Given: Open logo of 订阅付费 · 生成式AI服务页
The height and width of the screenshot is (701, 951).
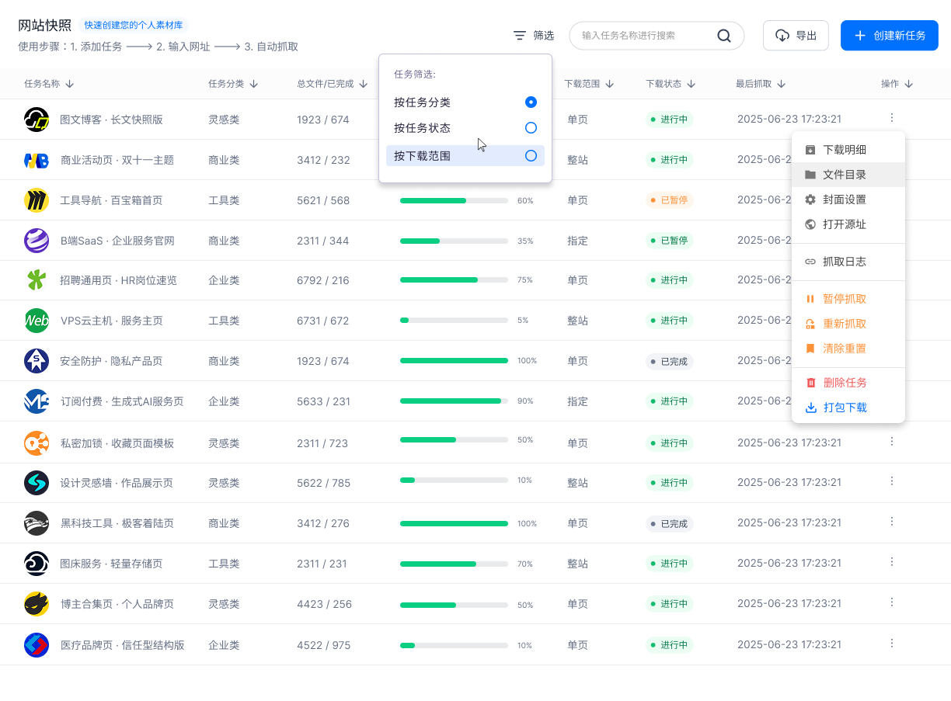Looking at the screenshot, I should click(37, 401).
